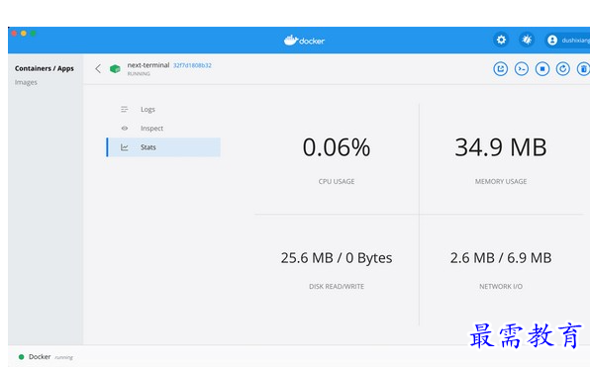Delete the container with trash icon
The image size is (590, 367).
pyautogui.click(x=583, y=69)
